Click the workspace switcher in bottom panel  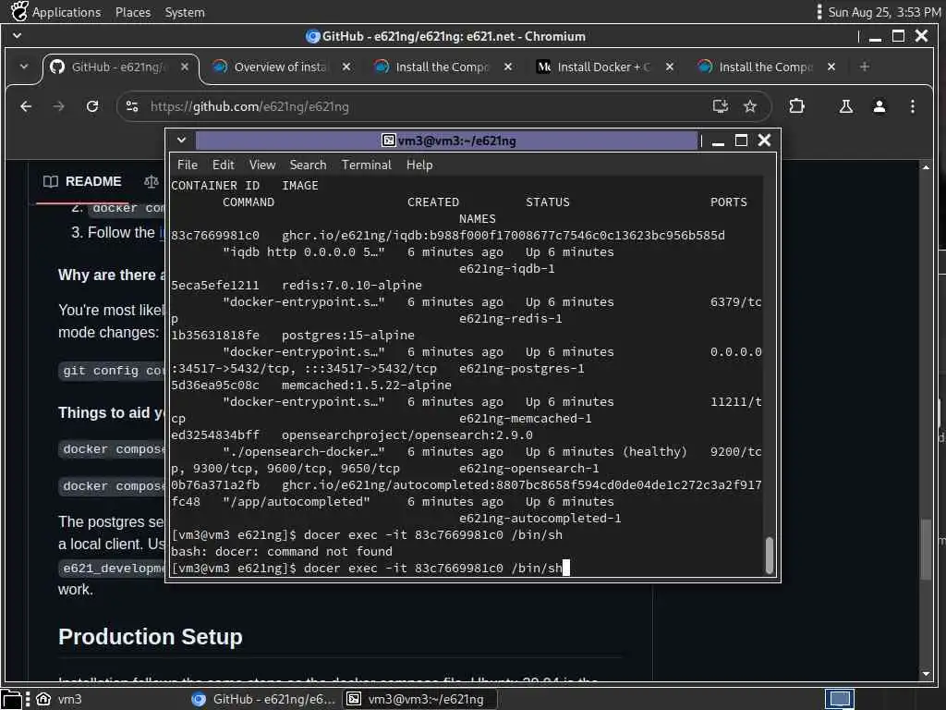click(x=839, y=699)
